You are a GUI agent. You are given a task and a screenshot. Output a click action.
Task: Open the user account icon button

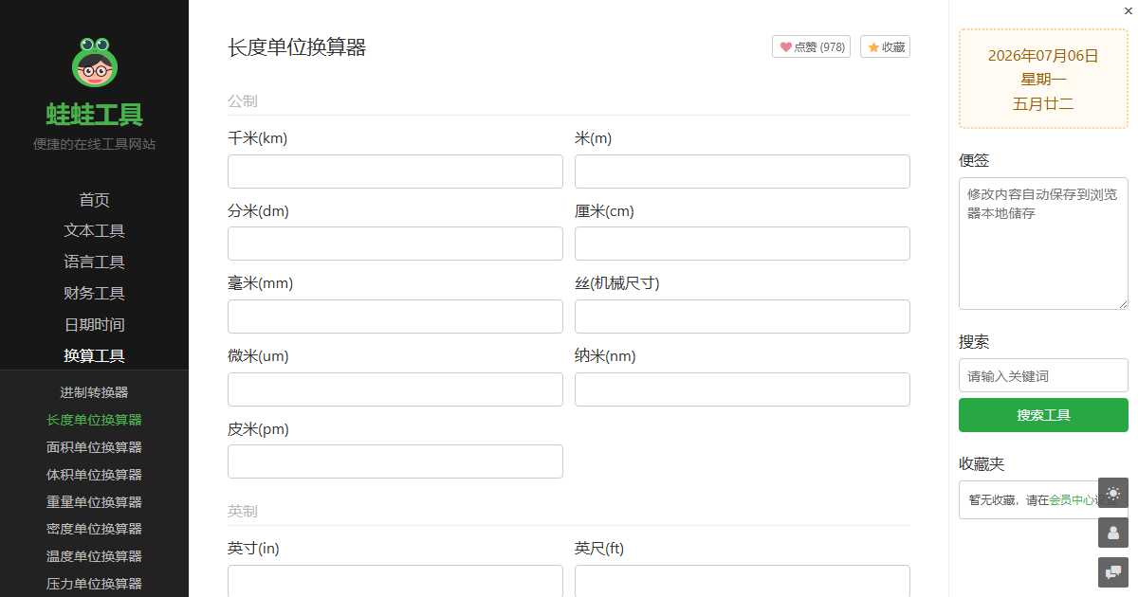(1113, 533)
